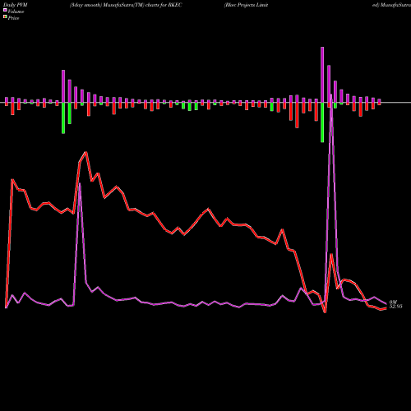Select the 'Price' legend label
Viewport: 411px width, 411px height.
[13, 18]
